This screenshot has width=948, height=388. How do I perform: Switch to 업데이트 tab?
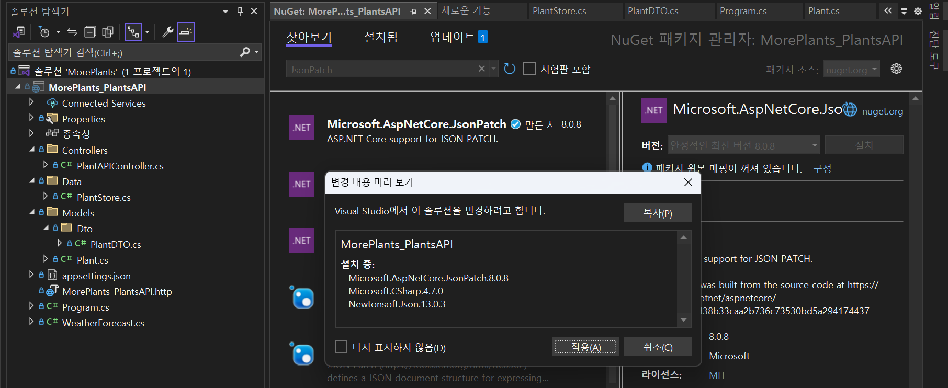click(458, 37)
